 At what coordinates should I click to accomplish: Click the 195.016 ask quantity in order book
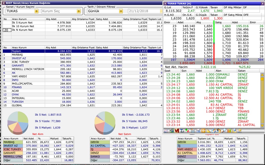click(x=242, y=26)
